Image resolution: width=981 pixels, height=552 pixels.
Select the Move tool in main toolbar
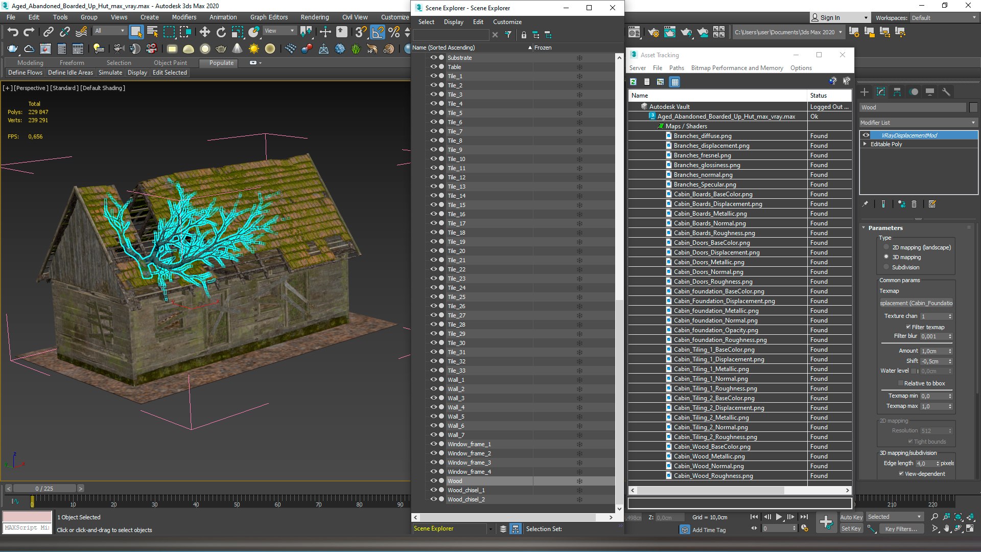pos(205,32)
